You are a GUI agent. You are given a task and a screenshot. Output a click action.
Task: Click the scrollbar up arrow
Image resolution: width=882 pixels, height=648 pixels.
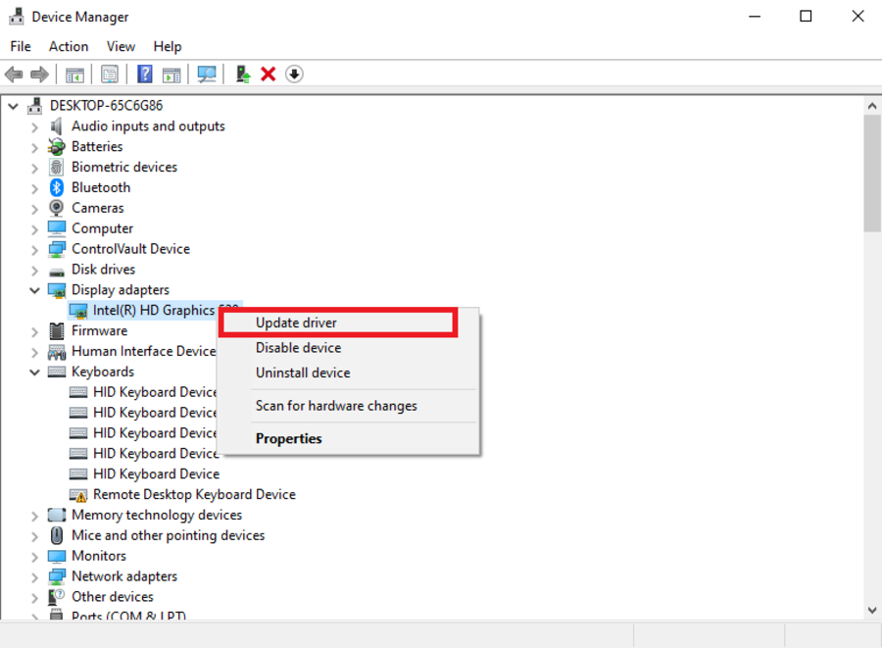pos(872,106)
